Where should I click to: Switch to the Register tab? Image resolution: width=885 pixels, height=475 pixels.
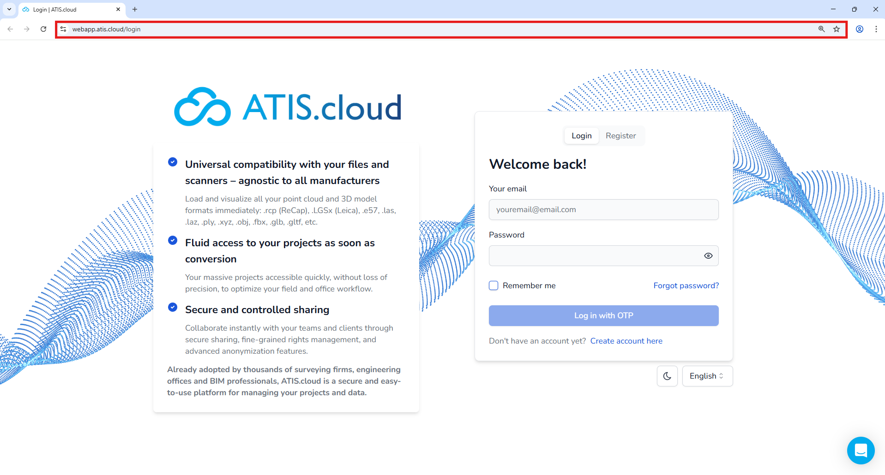pyautogui.click(x=620, y=136)
